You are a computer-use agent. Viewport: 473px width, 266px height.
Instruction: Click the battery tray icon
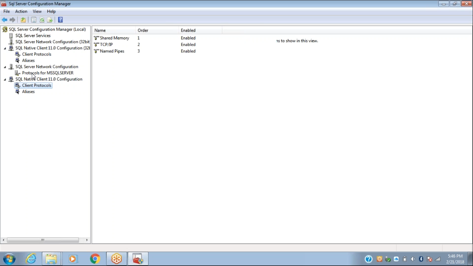click(x=404, y=259)
